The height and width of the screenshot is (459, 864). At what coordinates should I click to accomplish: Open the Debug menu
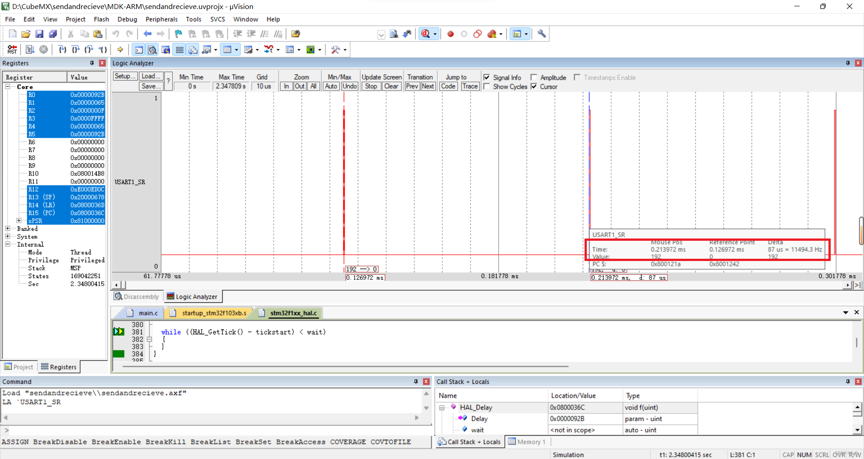click(x=127, y=19)
